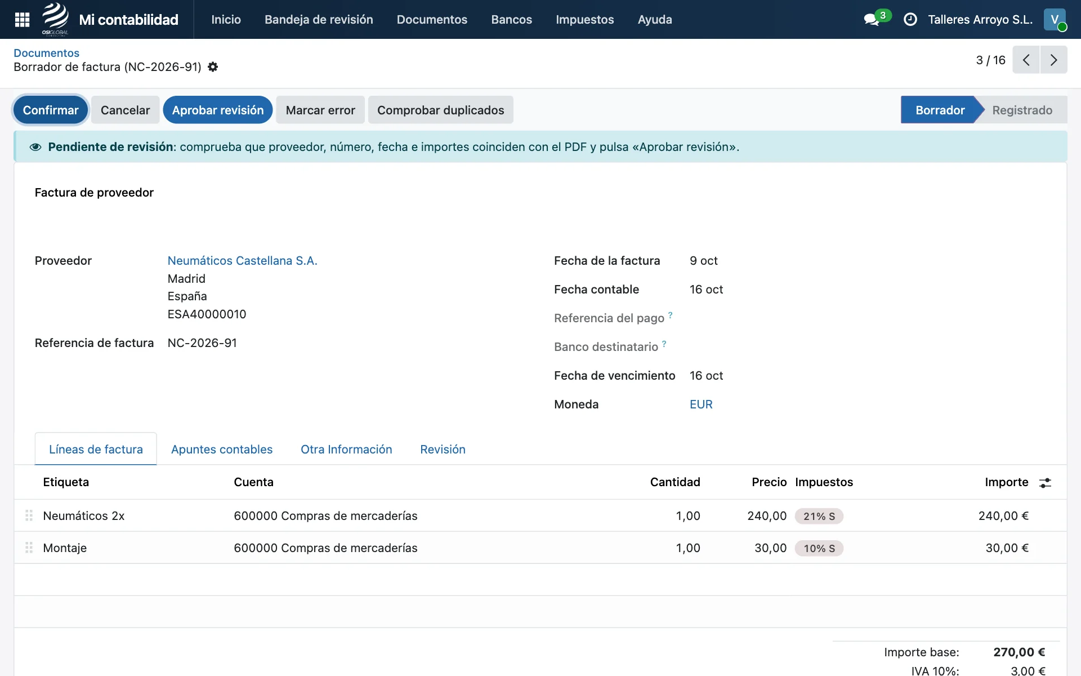Viewport: 1081px width, 676px height.
Task: Open the user avatar menu
Action: [x=1055, y=20]
